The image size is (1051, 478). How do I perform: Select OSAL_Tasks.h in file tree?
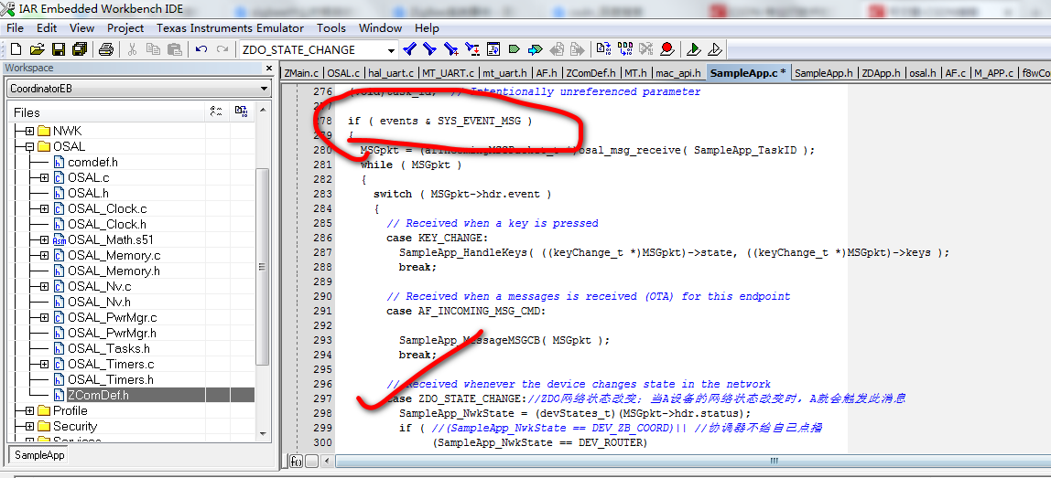tap(109, 349)
